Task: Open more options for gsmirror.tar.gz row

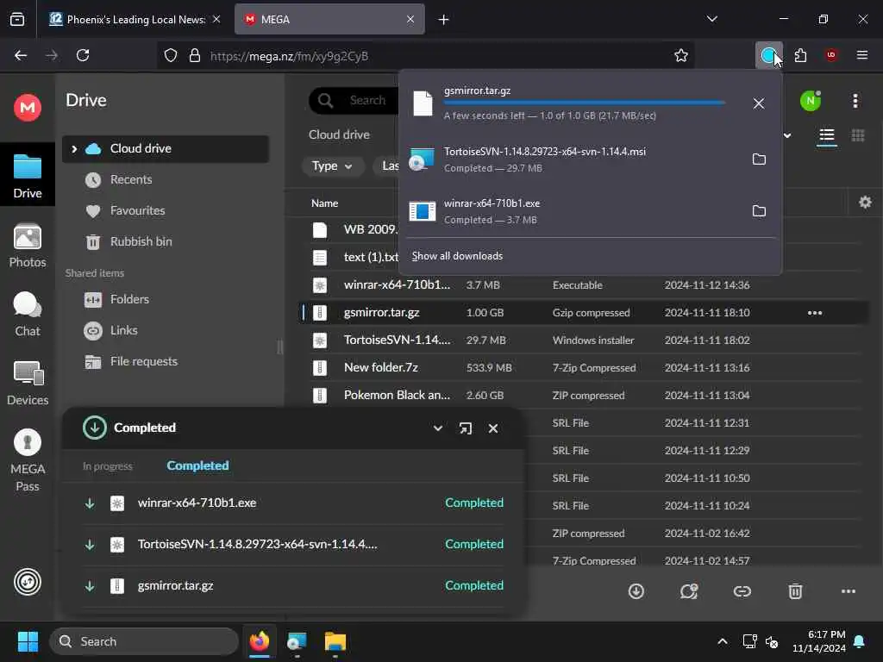Action: (814, 313)
